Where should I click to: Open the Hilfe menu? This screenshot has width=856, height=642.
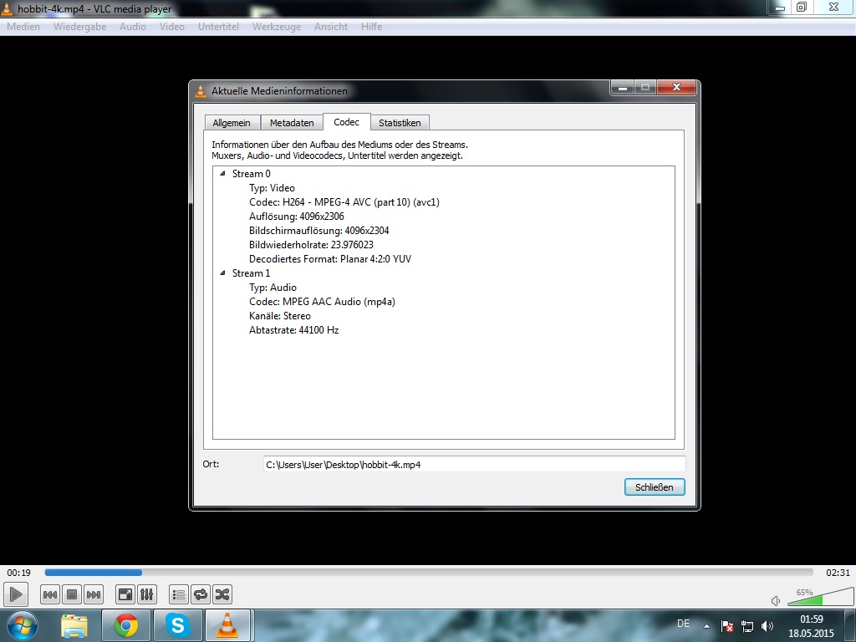[371, 26]
